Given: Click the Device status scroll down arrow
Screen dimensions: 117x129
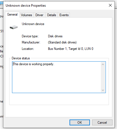Looking at the screenshot, I should 103,90.
